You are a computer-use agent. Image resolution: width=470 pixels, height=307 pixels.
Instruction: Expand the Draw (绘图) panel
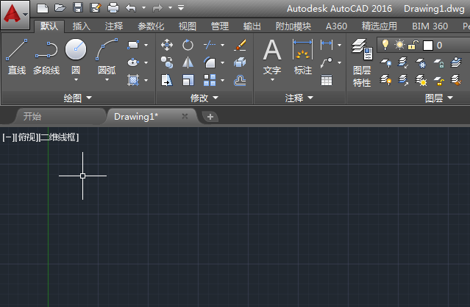click(x=77, y=98)
